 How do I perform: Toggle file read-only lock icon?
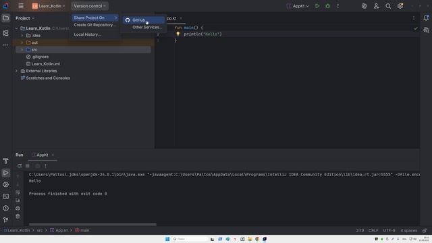tap(425, 230)
